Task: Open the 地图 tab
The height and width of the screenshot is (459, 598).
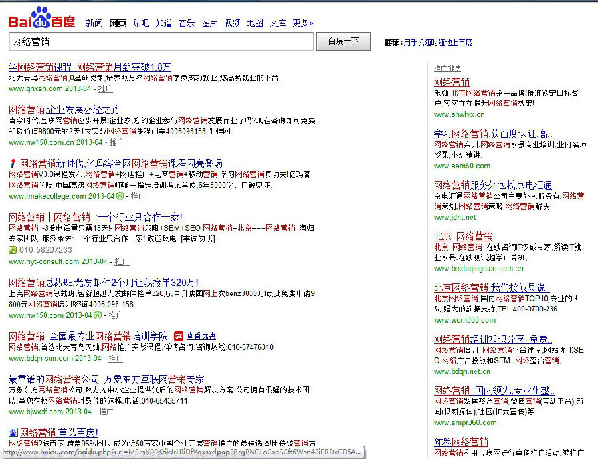Action: pyautogui.click(x=255, y=23)
